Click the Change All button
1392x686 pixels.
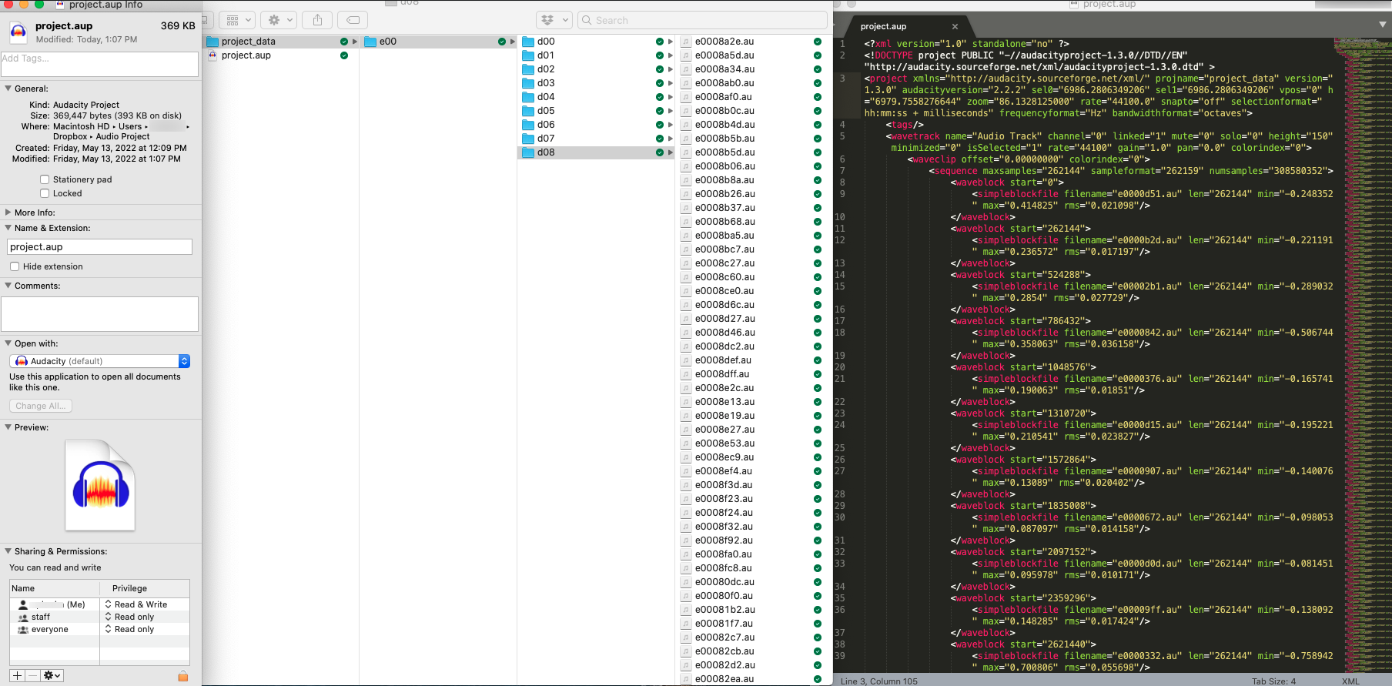[x=41, y=406]
